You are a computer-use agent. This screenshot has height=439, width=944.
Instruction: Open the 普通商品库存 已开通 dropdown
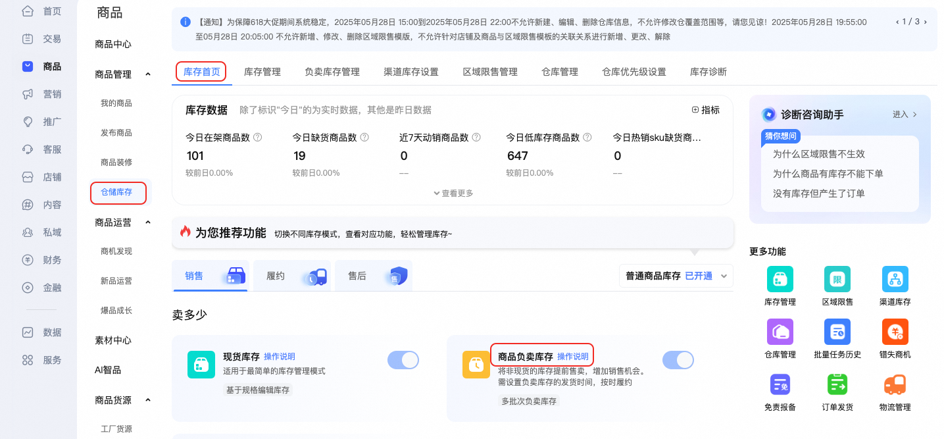(x=676, y=276)
